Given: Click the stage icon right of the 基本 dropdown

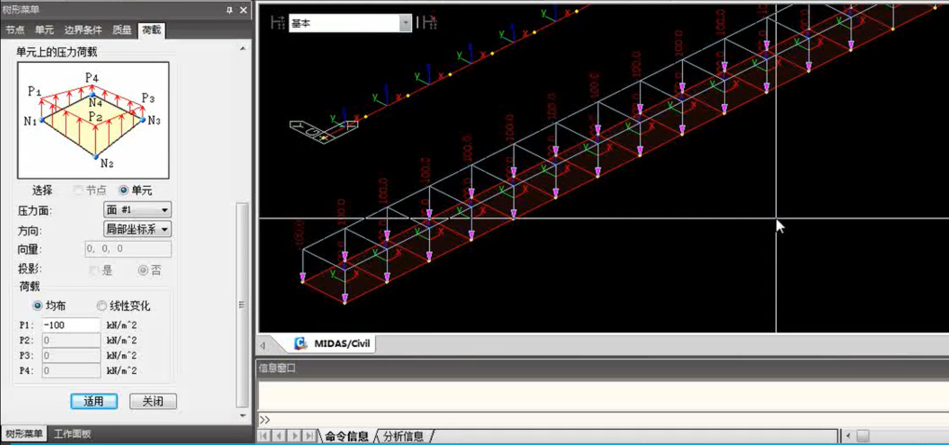Looking at the screenshot, I should 429,23.
